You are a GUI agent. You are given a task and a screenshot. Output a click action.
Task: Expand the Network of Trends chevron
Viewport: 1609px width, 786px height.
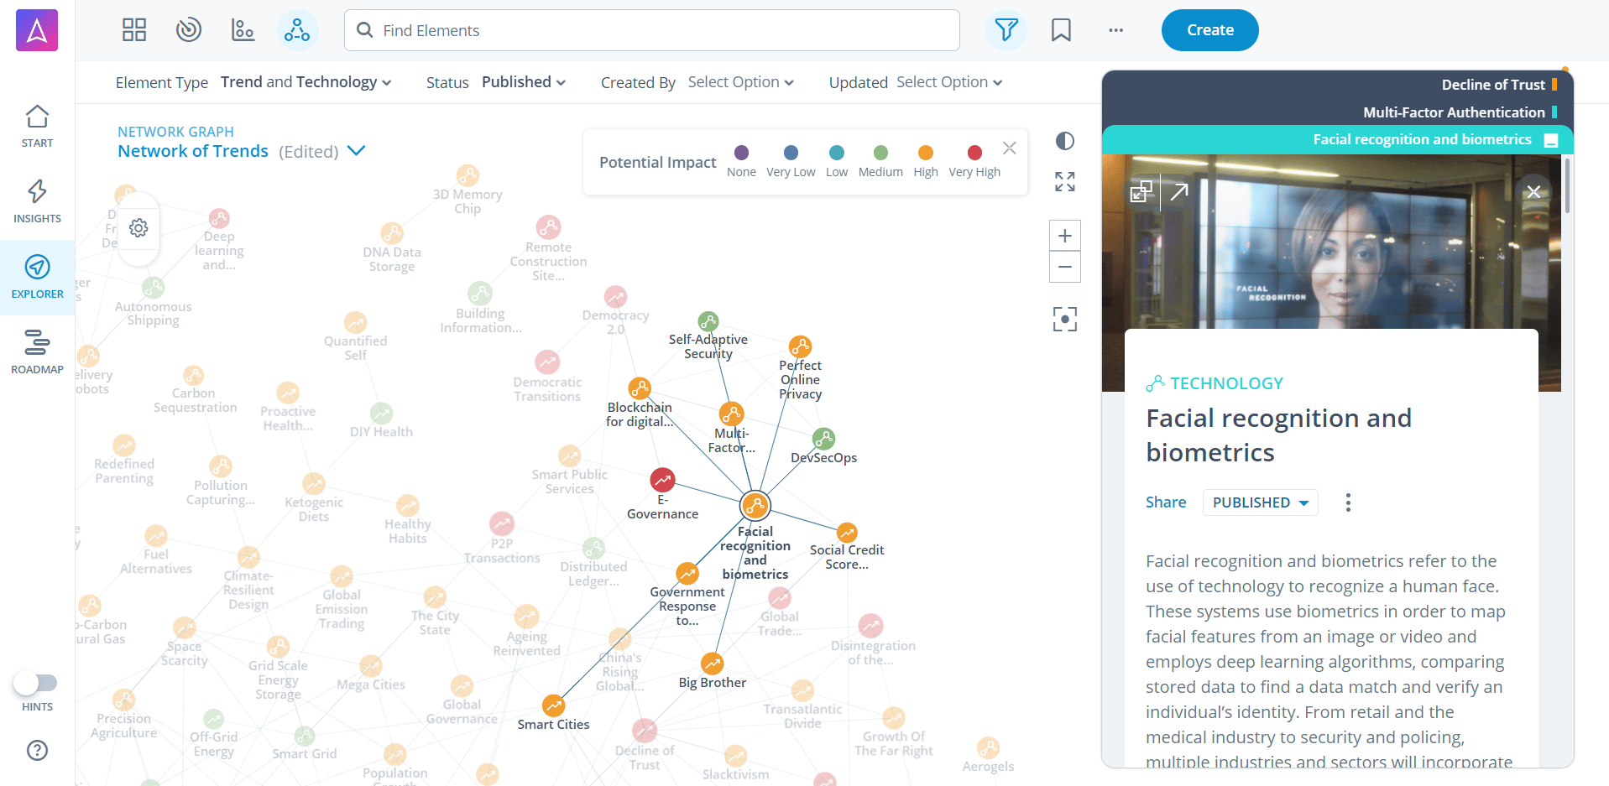357,150
